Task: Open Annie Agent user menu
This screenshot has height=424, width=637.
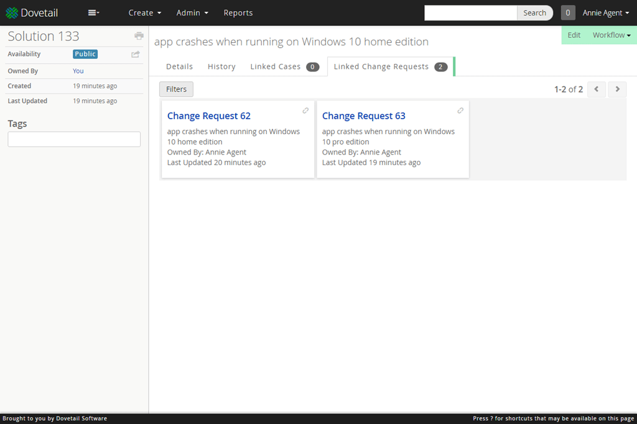Action: 606,13
